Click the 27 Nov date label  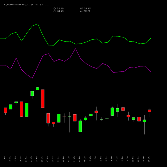tap(47, 159)
